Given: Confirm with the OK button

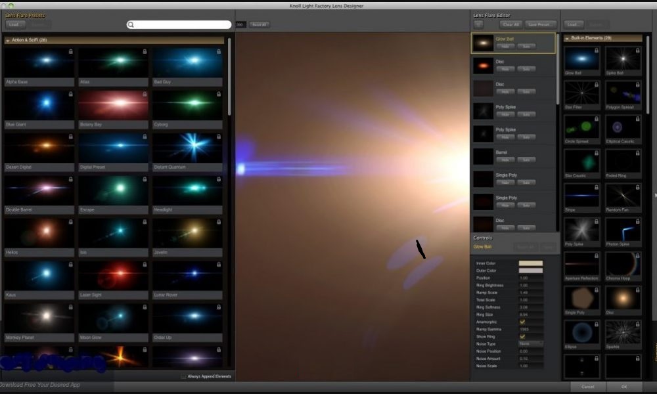Looking at the screenshot, I should [x=624, y=387].
